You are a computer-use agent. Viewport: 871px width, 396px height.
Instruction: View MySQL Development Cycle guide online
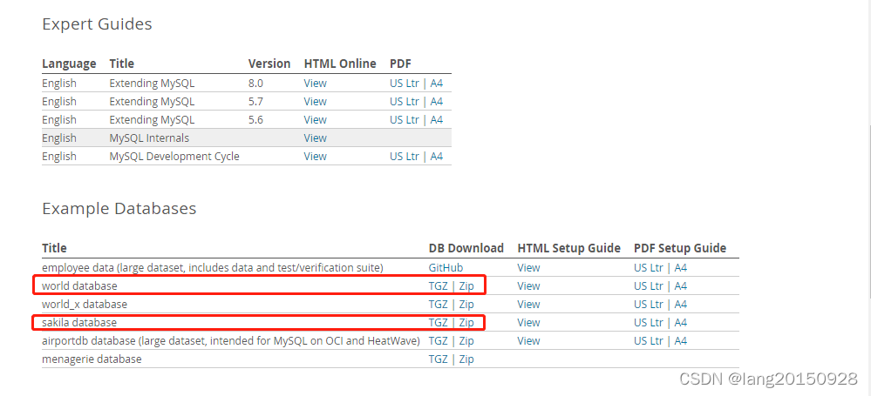315,157
